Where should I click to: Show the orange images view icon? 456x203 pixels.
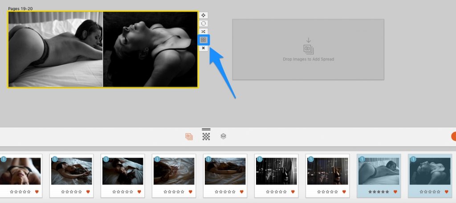click(x=189, y=136)
